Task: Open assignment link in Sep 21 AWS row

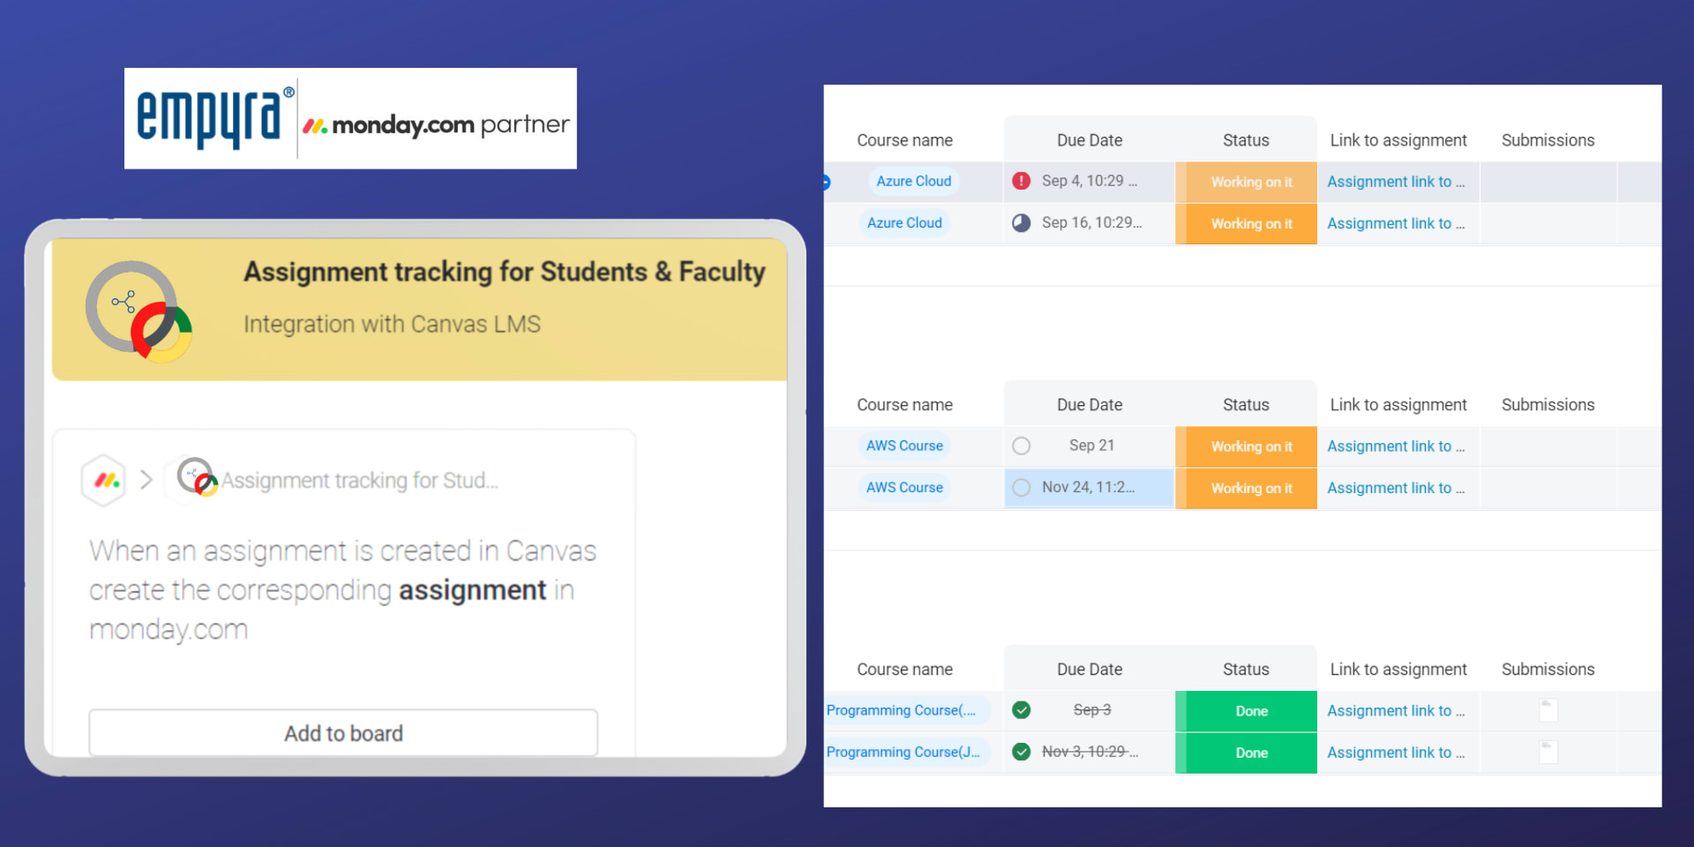Action: (x=1396, y=446)
